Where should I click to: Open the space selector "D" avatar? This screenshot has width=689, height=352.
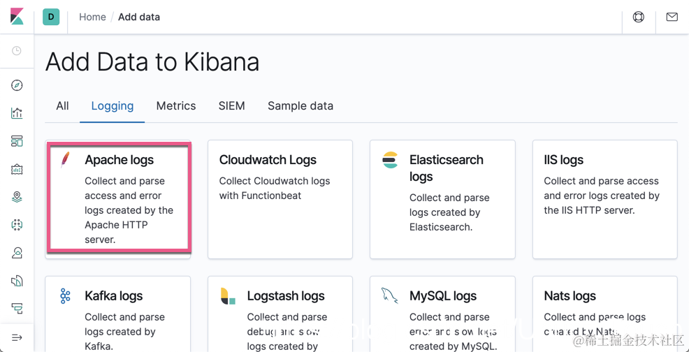pyautogui.click(x=51, y=17)
